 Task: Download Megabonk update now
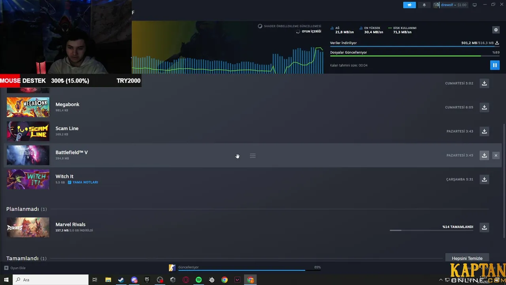[484, 107]
